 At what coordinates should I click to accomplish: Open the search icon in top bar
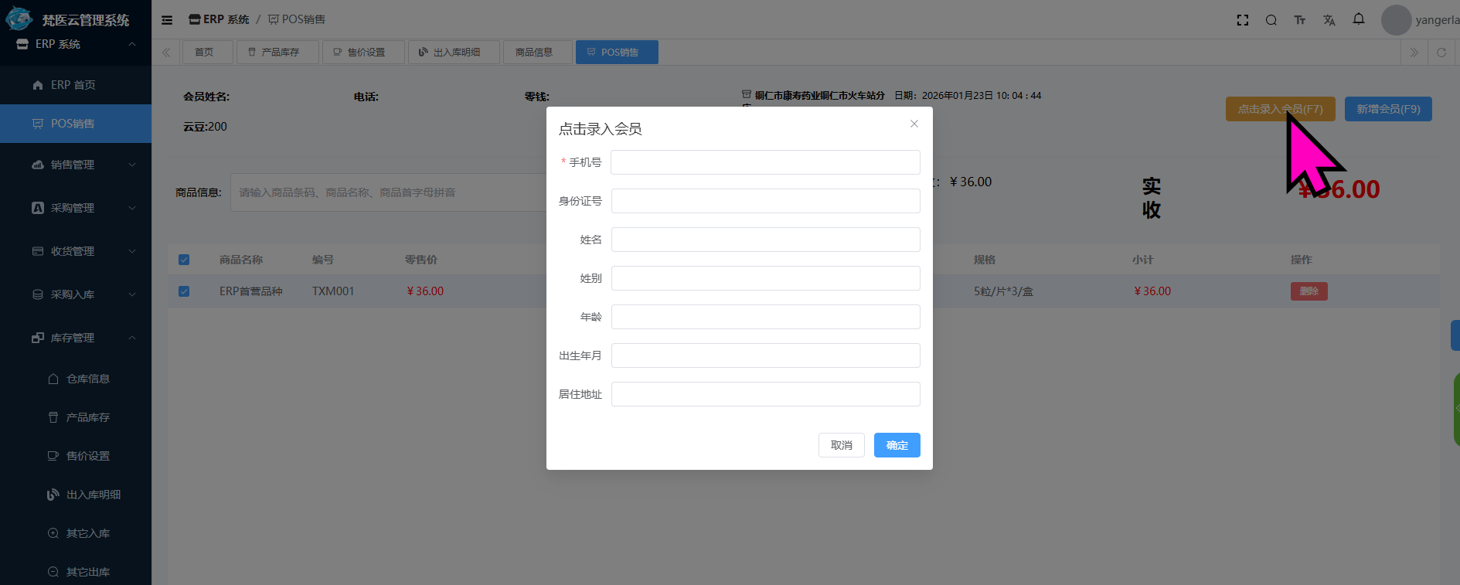(x=1271, y=20)
